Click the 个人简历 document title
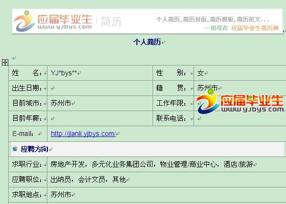This screenshot has height=204, width=286. pos(147,42)
